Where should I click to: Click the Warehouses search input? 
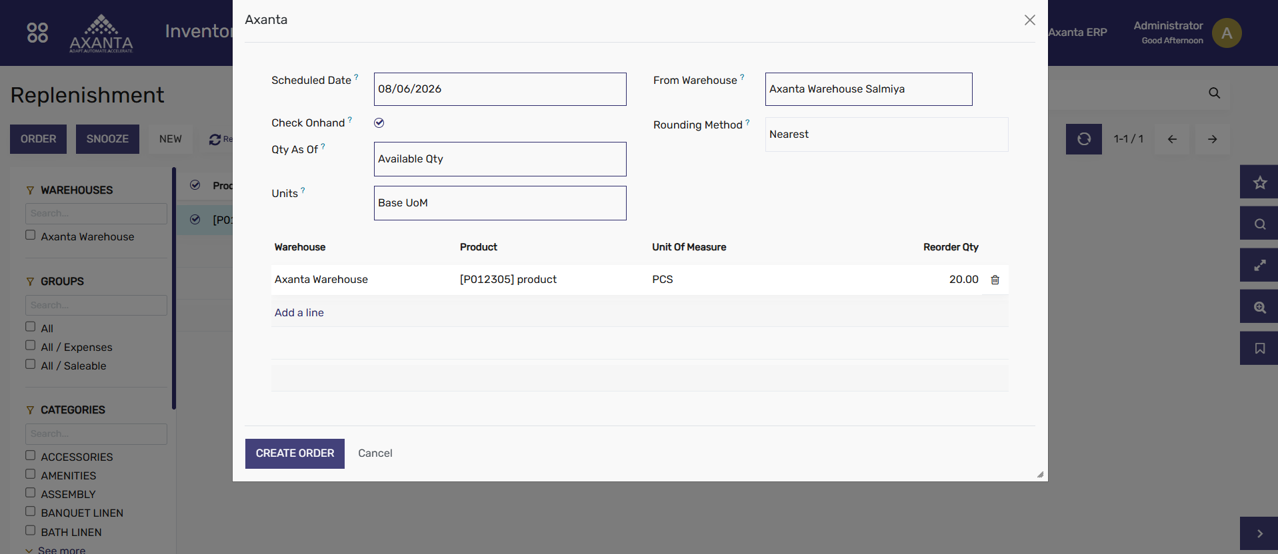pyautogui.click(x=96, y=214)
